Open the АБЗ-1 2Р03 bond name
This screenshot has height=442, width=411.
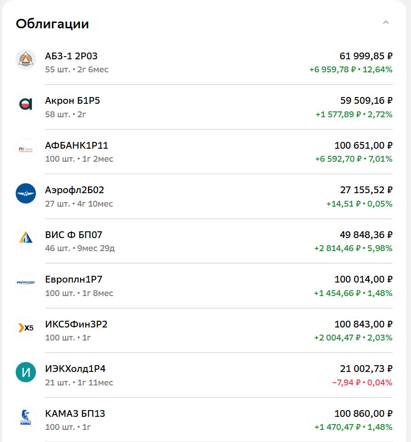[x=71, y=56]
